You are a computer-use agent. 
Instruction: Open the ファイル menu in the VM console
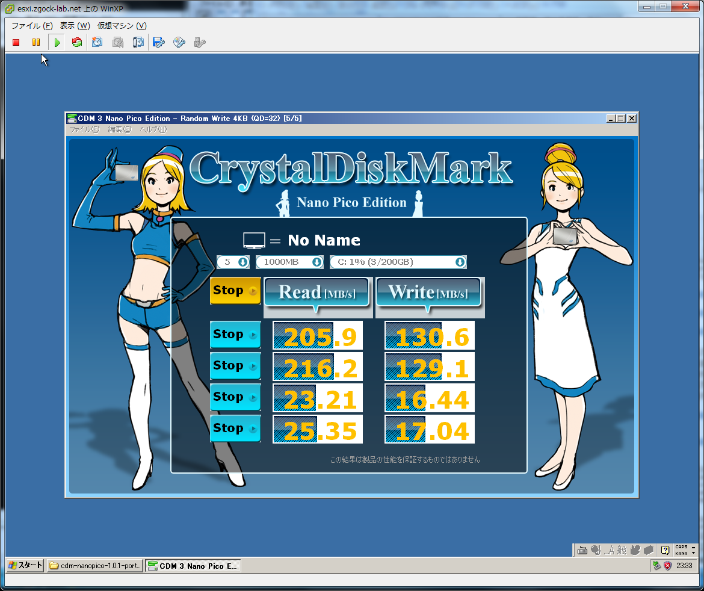click(x=32, y=26)
